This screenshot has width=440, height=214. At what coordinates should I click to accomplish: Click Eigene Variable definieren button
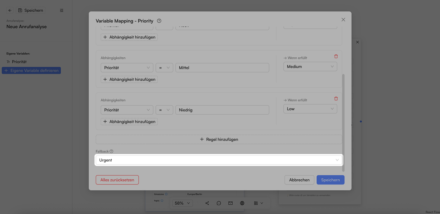(31, 70)
